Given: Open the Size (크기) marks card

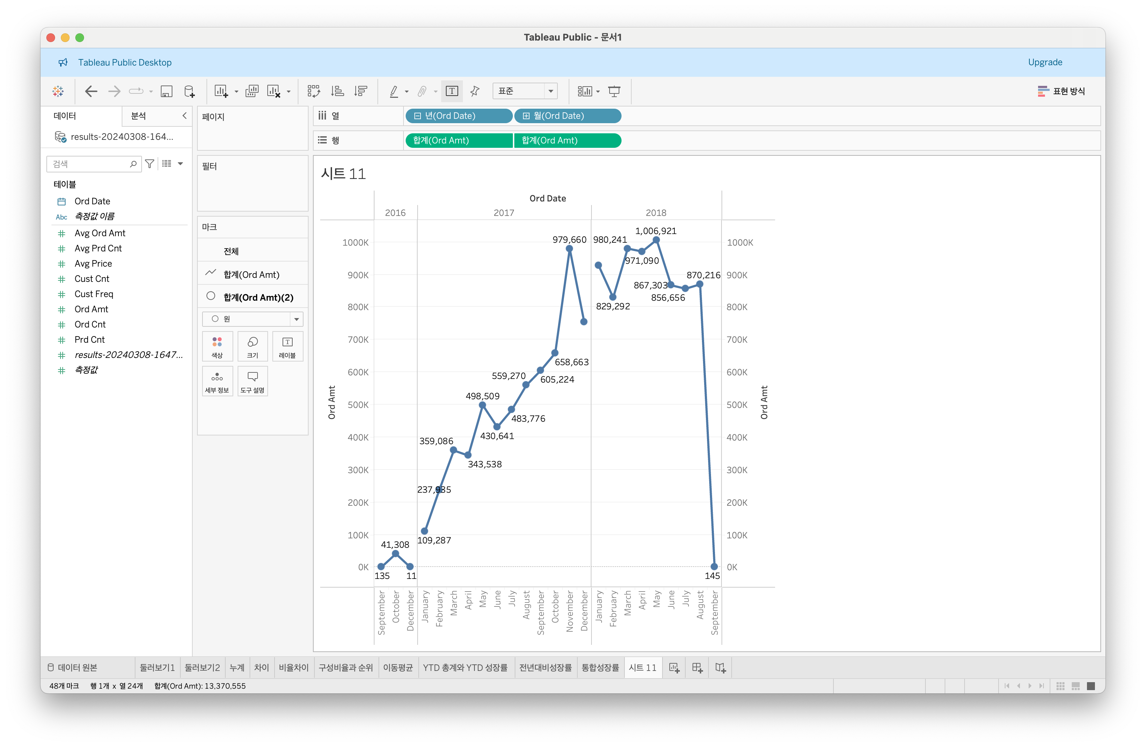Looking at the screenshot, I should 252,346.
